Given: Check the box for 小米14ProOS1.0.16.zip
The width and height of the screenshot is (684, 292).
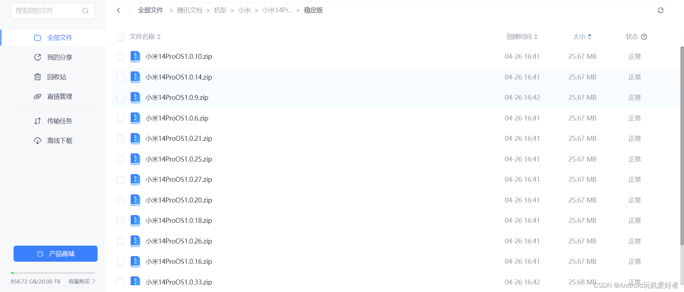Looking at the screenshot, I should (x=120, y=262).
